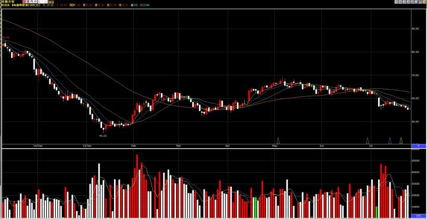Screen dimensions: 427x219
Task: Click the 50.00 price axis label
Action: (417, 122)
